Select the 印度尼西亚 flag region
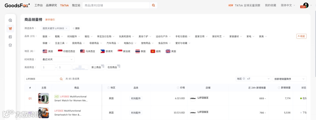 [66, 51]
